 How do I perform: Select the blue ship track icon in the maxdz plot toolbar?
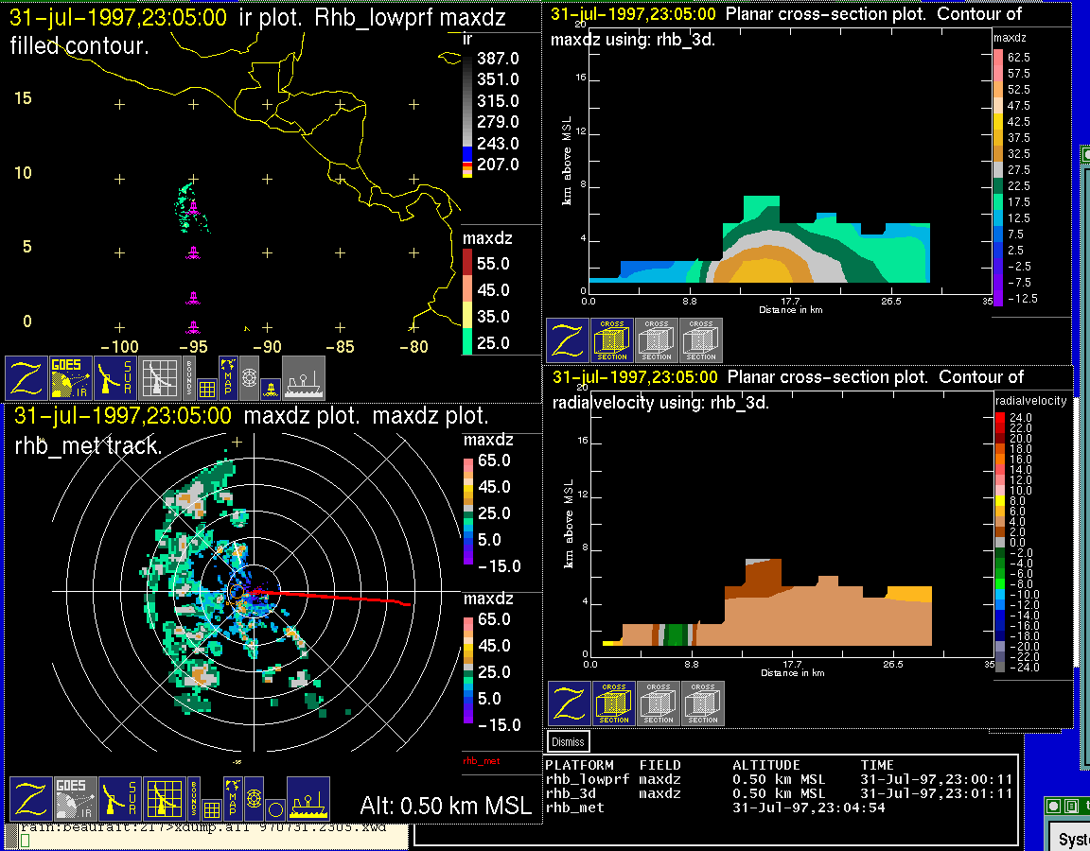pos(308,799)
